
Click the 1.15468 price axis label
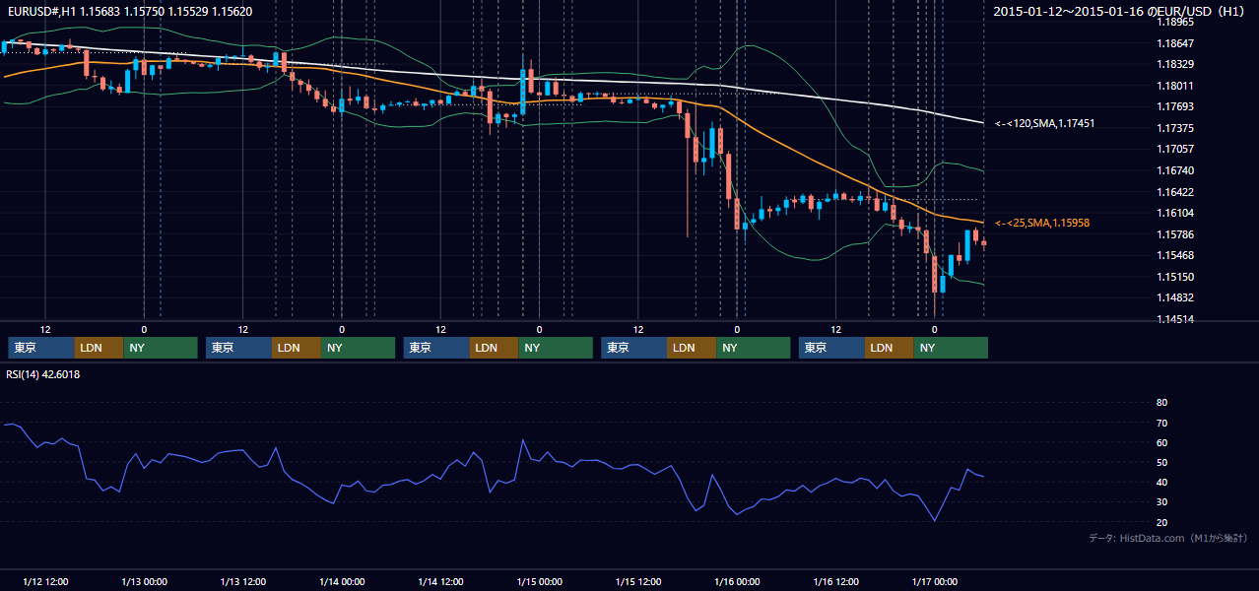tap(1174, 255)
